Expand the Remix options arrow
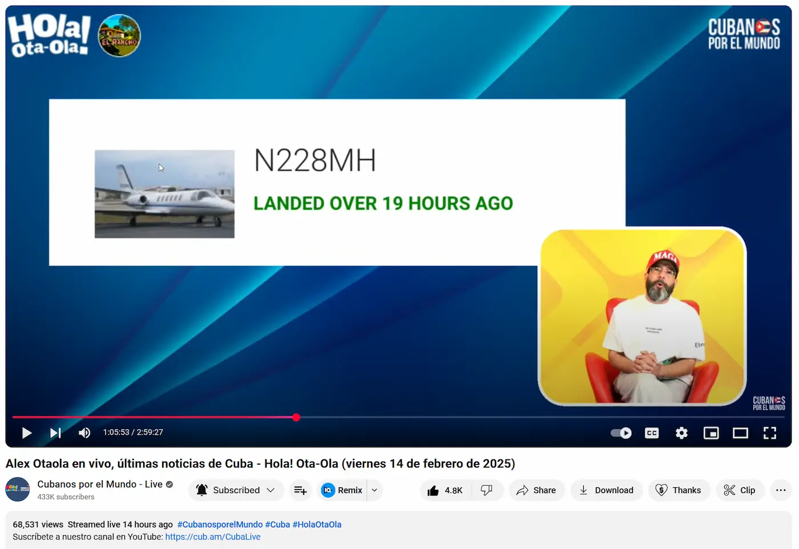The image size is (799, 549). (x=374, y=490)
